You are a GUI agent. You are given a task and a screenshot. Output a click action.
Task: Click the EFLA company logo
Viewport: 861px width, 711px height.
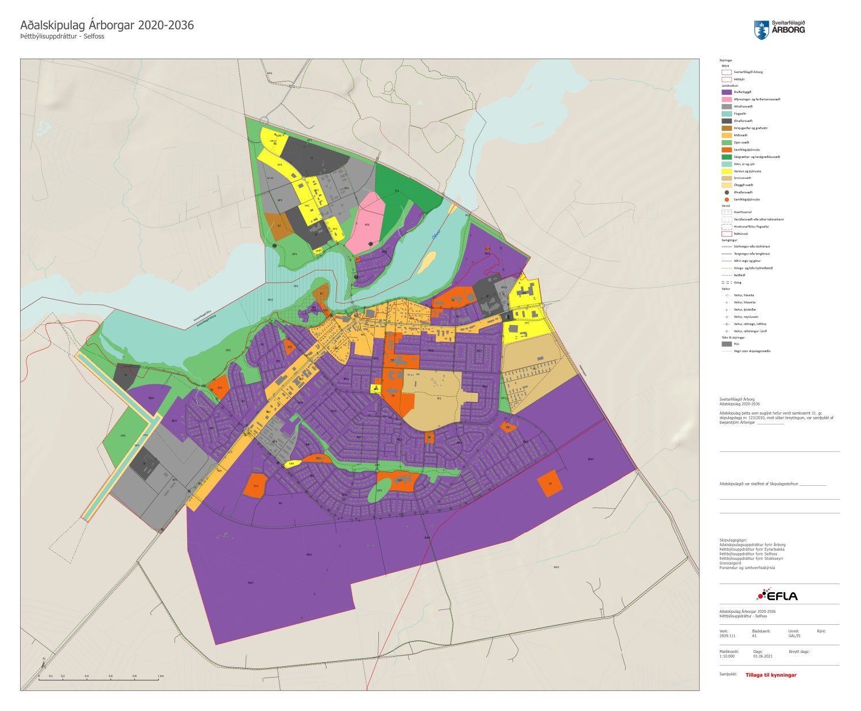[x=777, y=595]
